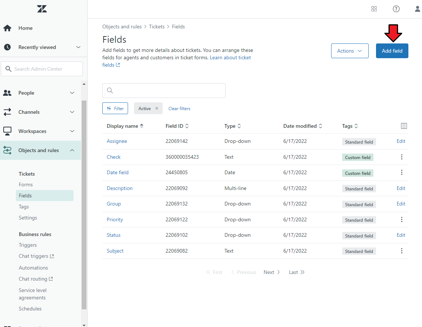Click Clear filters link

pyautogui.click(x=179, y=109)
